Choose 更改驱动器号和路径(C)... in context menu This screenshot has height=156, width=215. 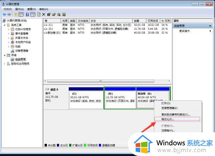tap(176, 115)
